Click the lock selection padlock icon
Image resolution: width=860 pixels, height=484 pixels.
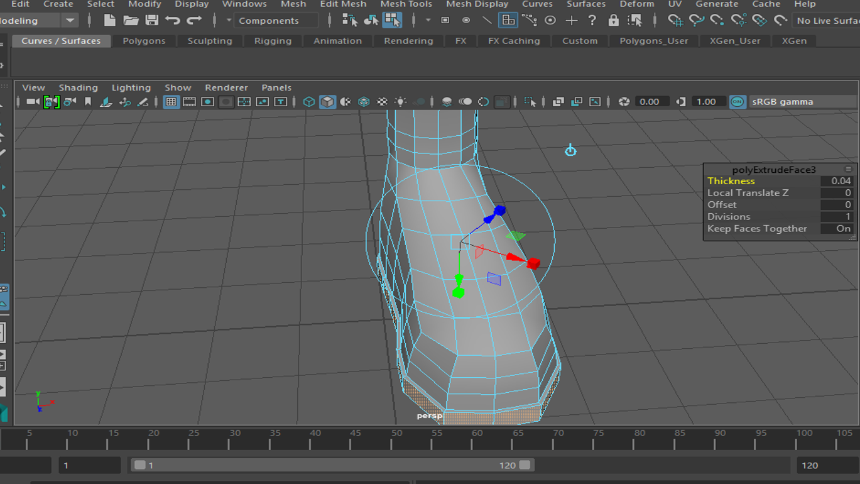click(613, 20)
